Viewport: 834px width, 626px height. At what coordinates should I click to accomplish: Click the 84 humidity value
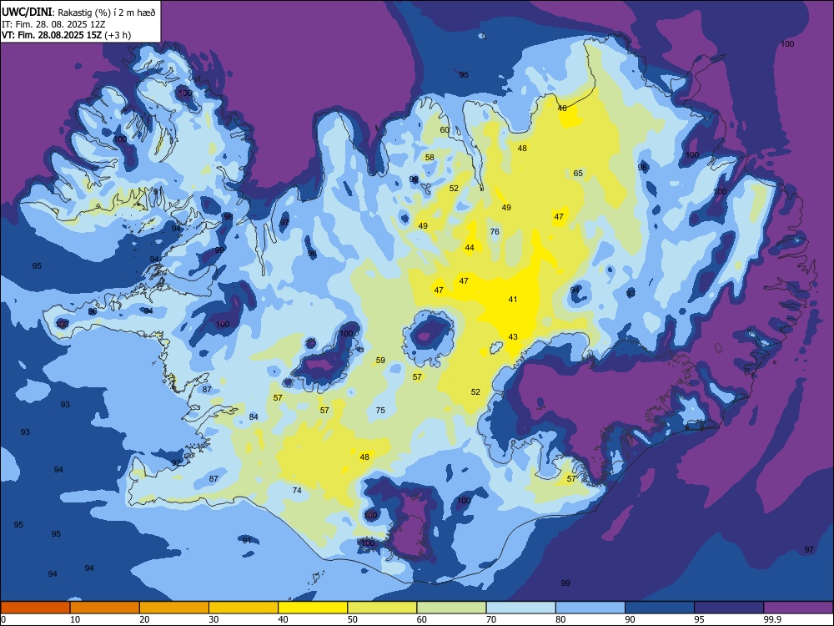click(x=254, y=416)
